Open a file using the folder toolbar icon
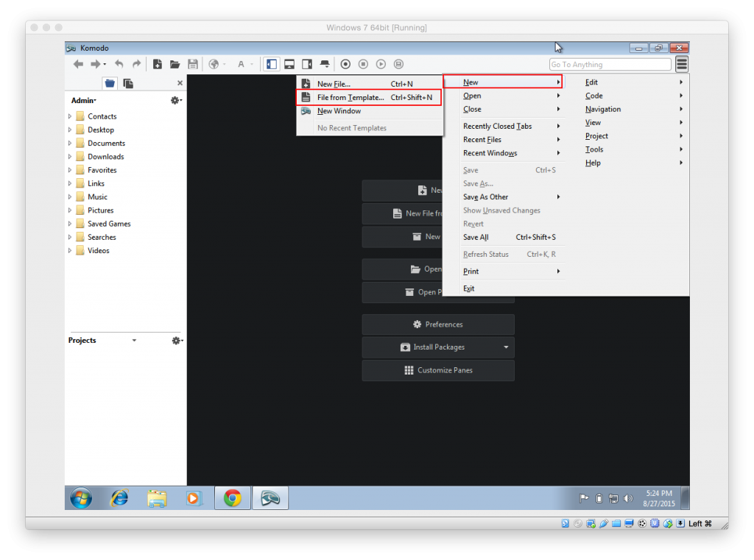Image resolution: width=754 pixels, height=560 pixels. pos(175,64)
